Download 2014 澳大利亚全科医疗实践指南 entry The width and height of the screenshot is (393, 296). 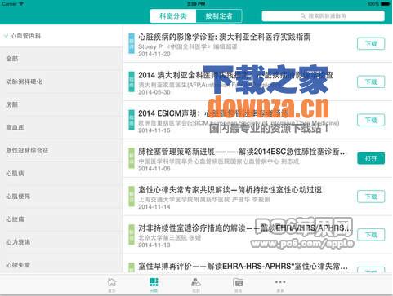pyautogui.click(x=371, y=82)
